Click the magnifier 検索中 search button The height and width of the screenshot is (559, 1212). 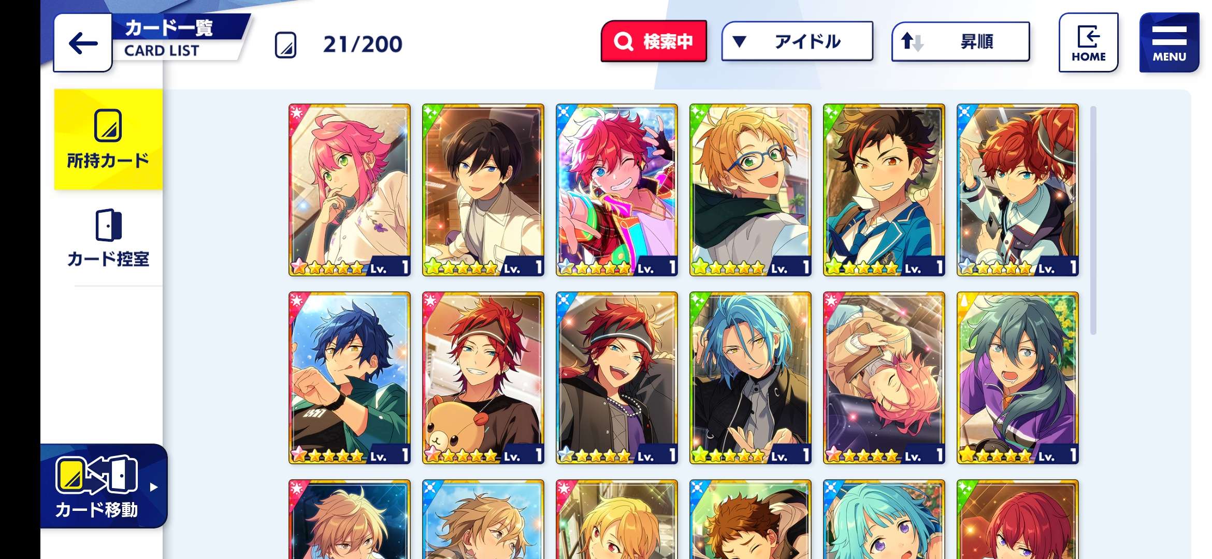pos(654,41)
